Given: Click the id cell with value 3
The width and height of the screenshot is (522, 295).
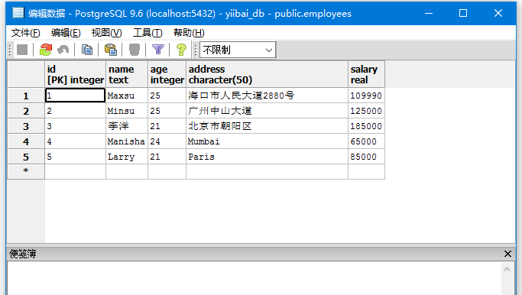Looking at the screenshot, I should (x=75, y=126).
